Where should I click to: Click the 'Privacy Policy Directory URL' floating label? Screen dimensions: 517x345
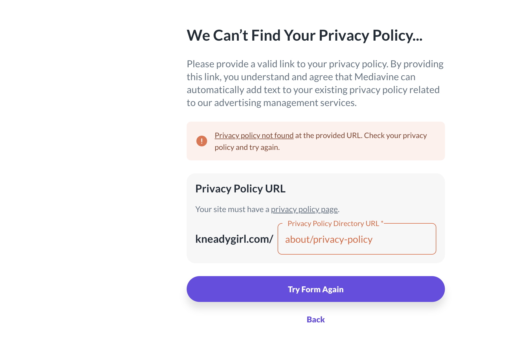point(333,223)
